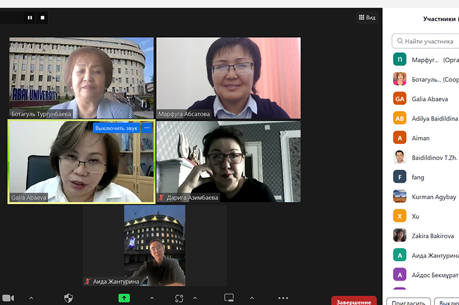Expand the share screen options arrow
This screenshot has height=305, width=459.
coord(151,298)
